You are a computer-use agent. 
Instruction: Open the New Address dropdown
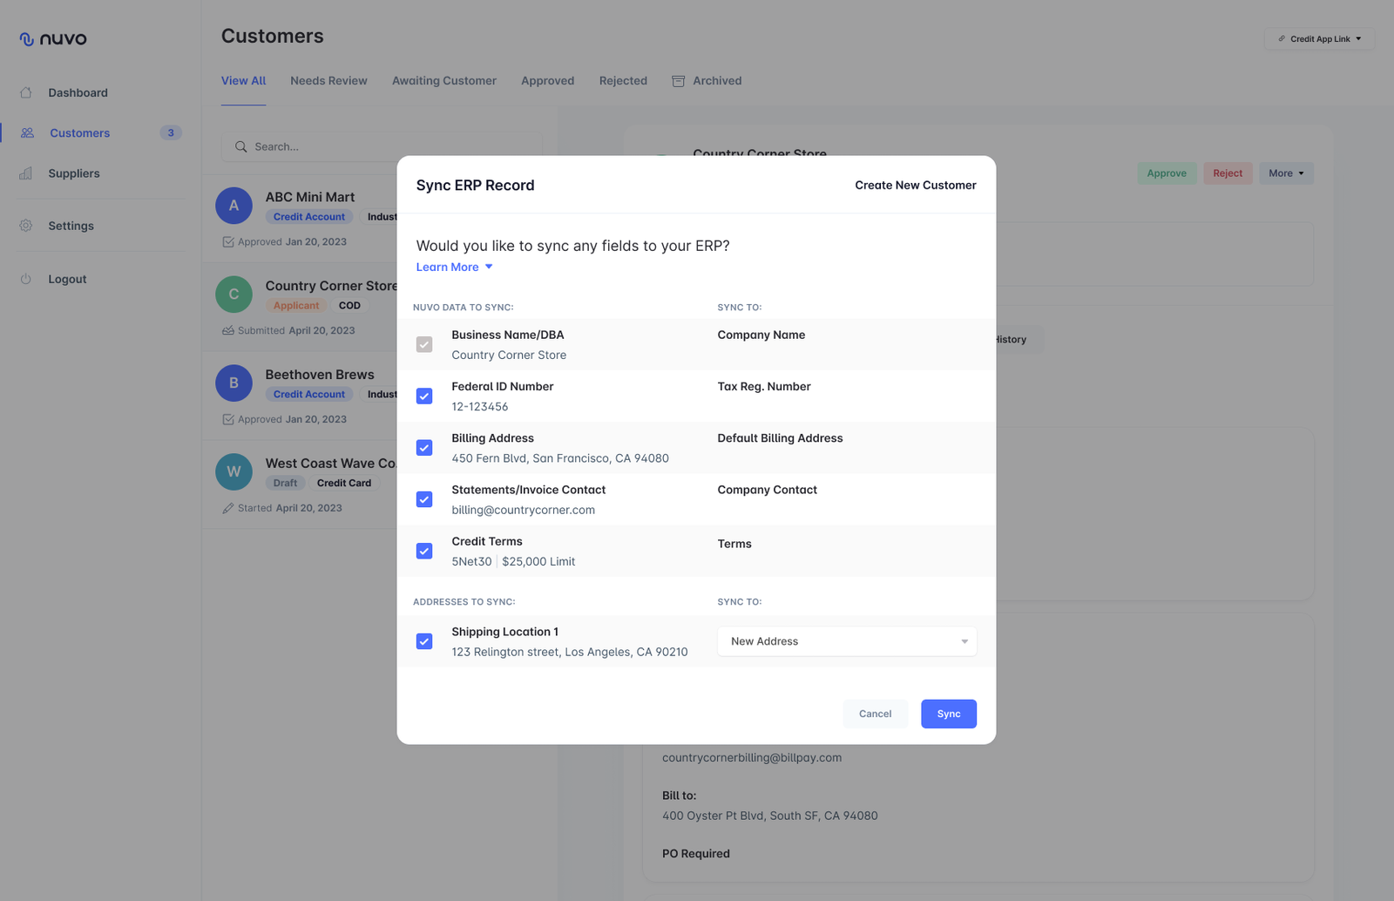coord(847,641)
